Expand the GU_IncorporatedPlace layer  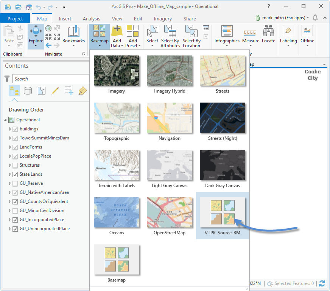[x=10, y=220]
